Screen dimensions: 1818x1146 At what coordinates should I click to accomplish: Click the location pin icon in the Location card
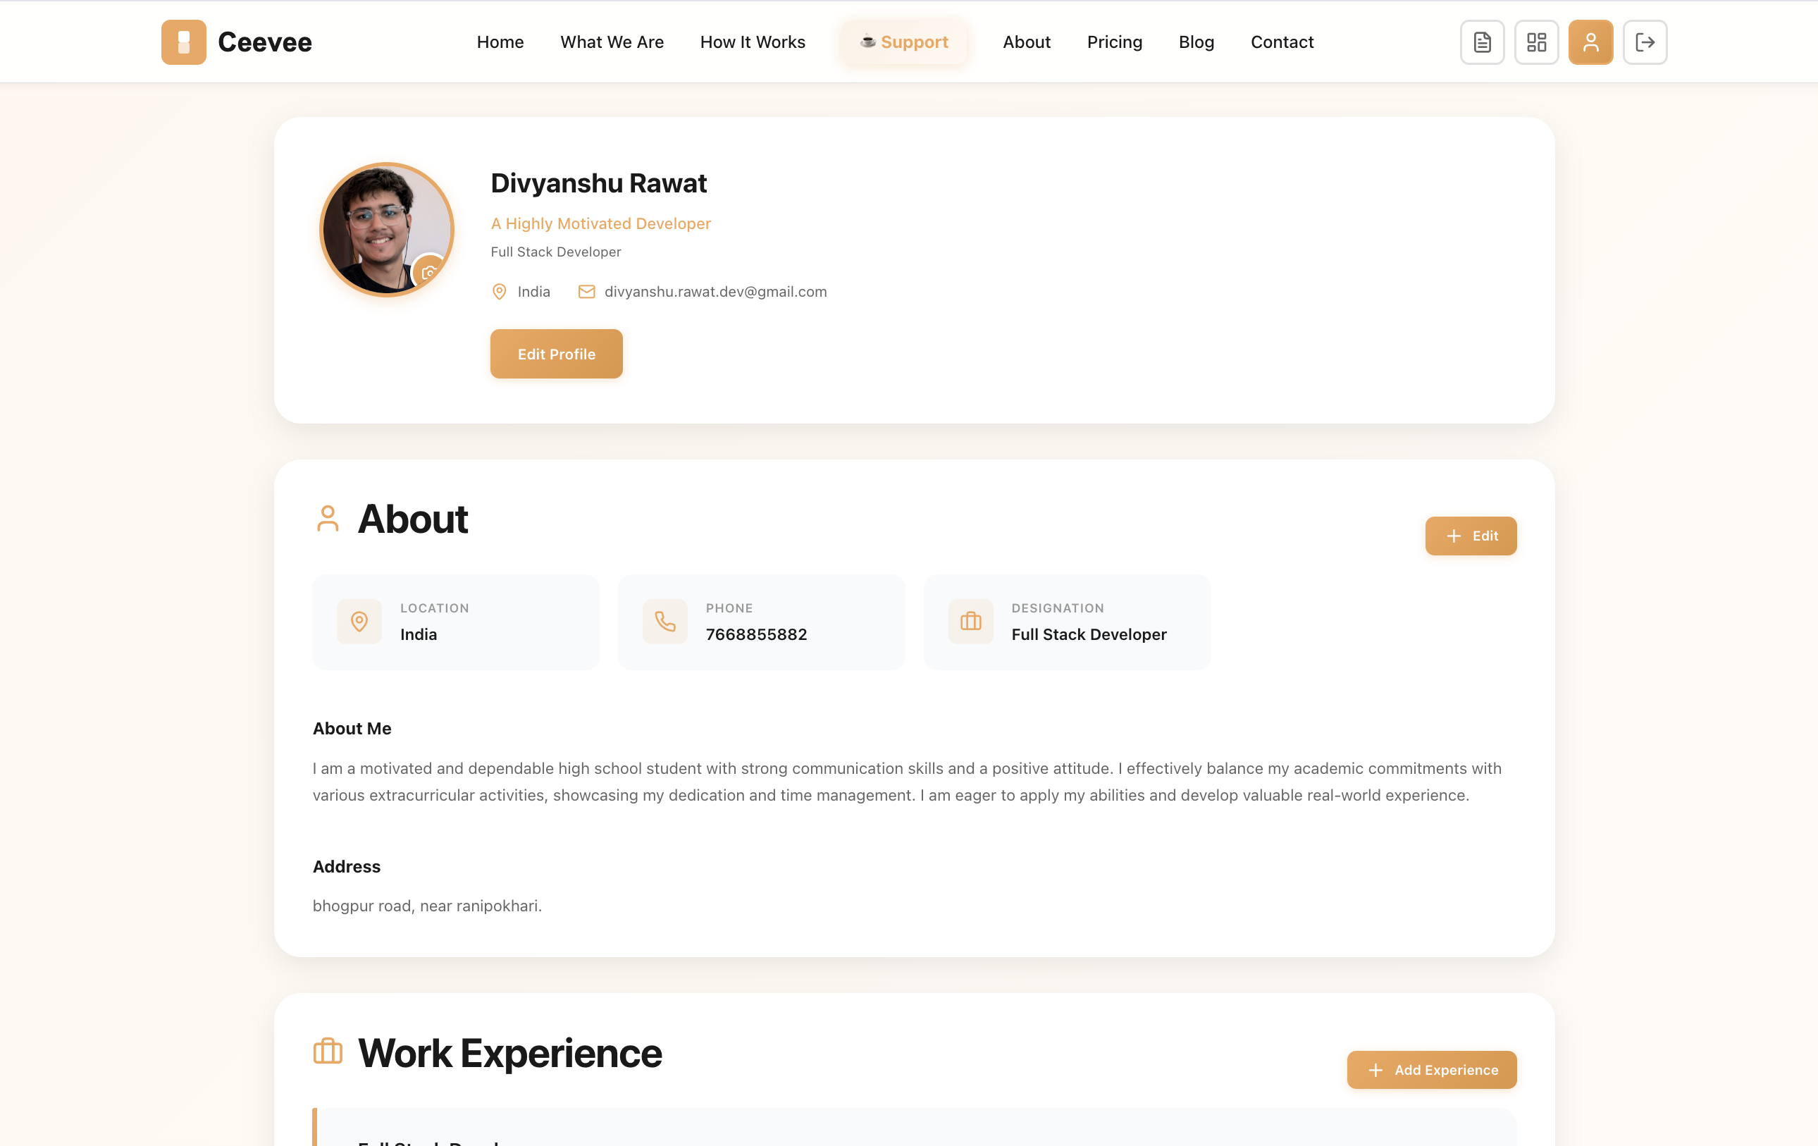click(x=359, y=622)
